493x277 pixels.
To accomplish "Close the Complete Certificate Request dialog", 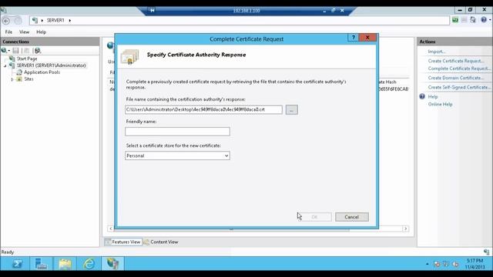I will tap(367, 38).
